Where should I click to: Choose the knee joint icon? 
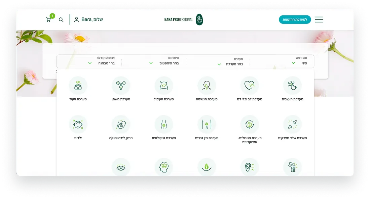(293, 167)
